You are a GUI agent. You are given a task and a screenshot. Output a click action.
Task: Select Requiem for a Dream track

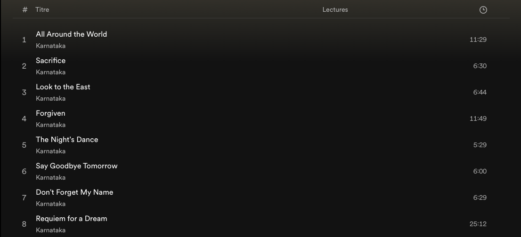click(x=72, y=219)
